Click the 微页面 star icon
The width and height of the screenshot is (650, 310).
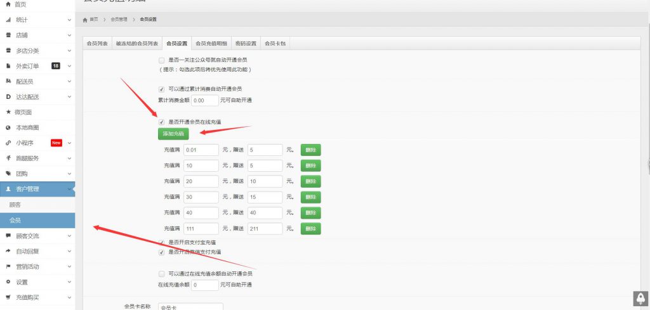coord(8,112)
